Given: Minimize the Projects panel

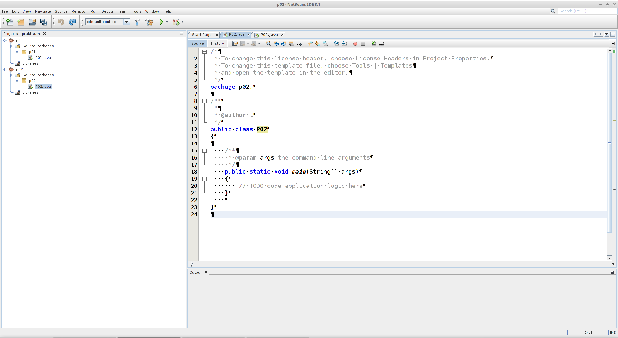Looking at the screenshot, I should point(181,34).
